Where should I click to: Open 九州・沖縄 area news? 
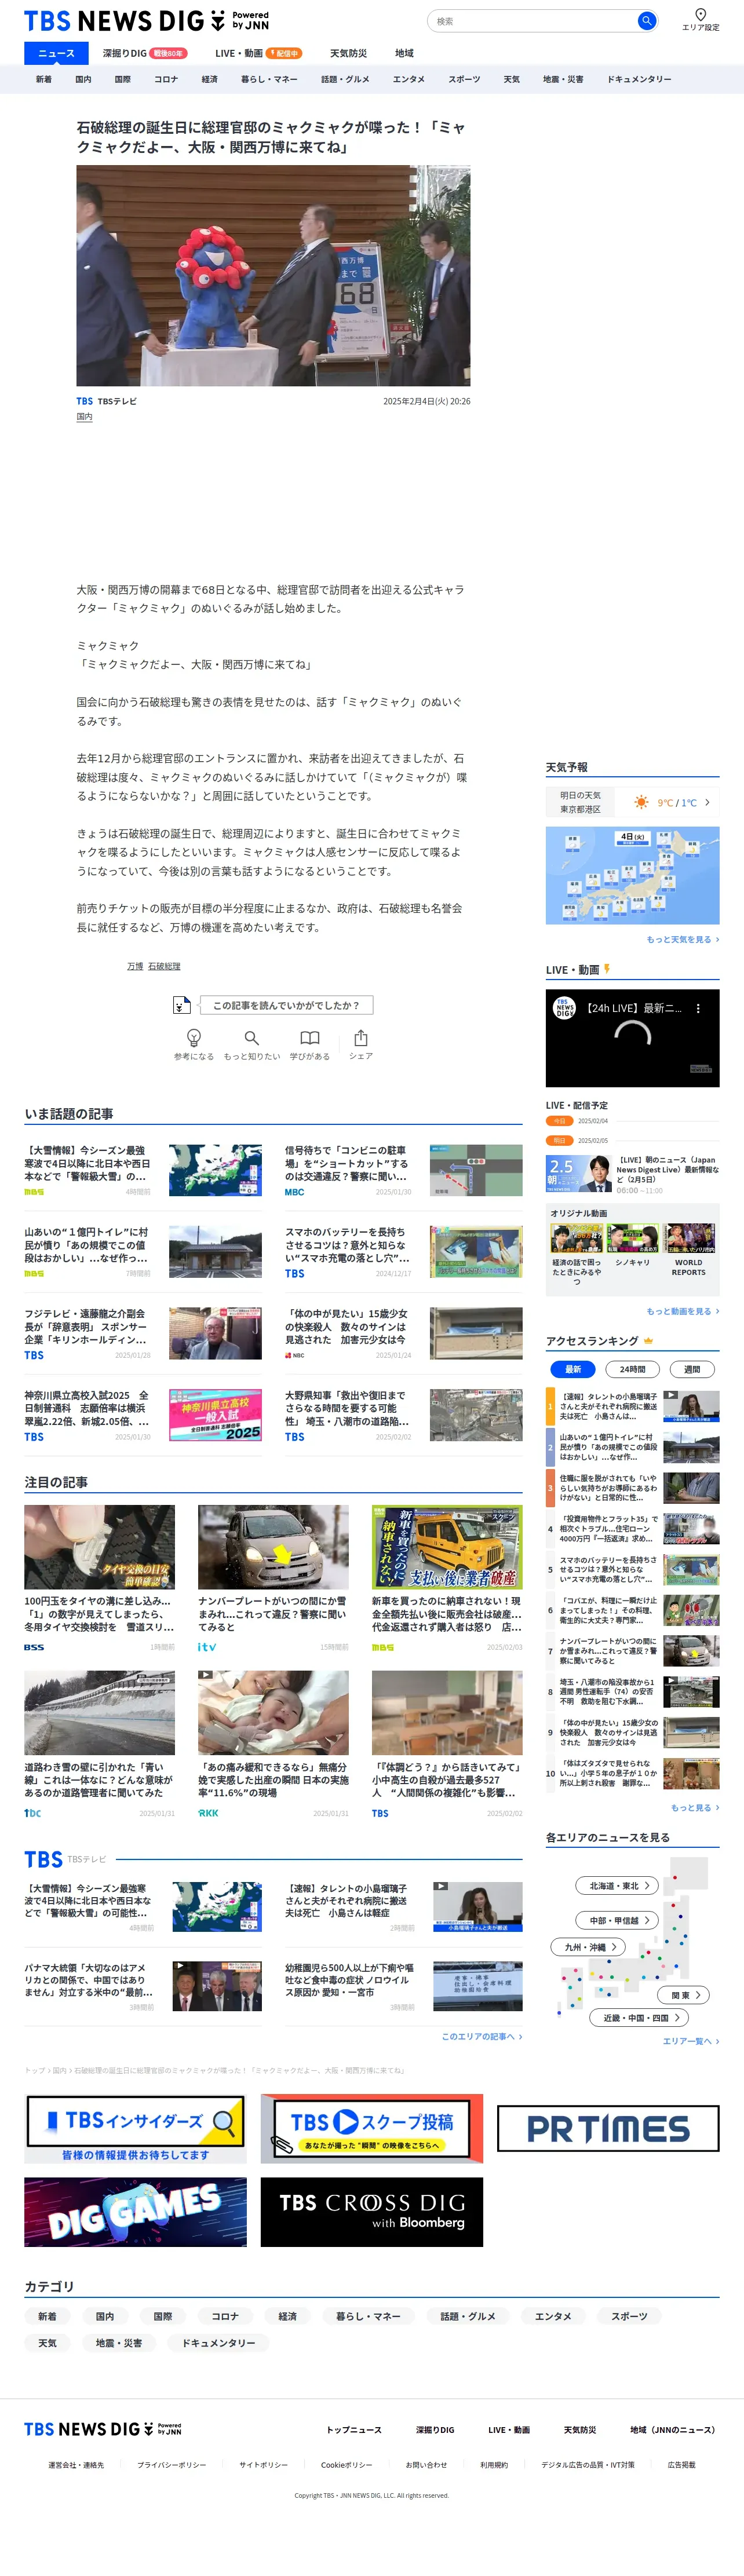(x=588, y=1947)
